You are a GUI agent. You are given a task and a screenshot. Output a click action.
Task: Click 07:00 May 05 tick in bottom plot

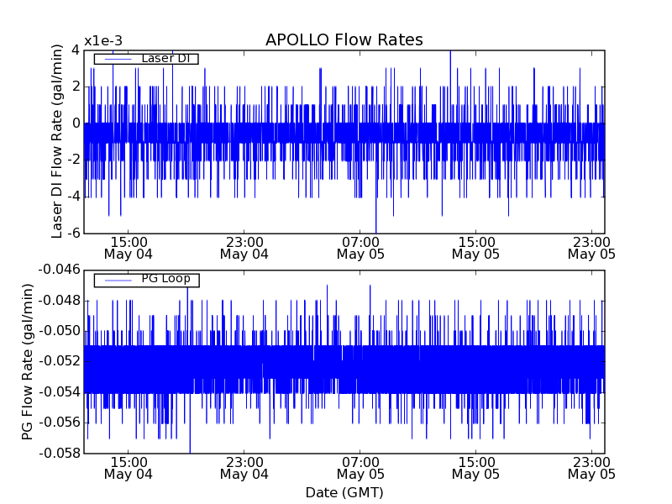tap(360, 468)
